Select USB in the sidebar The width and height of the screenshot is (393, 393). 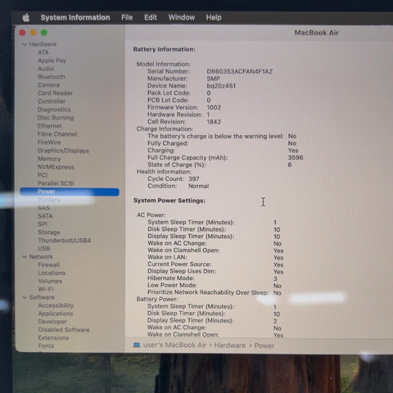point(44,248)
